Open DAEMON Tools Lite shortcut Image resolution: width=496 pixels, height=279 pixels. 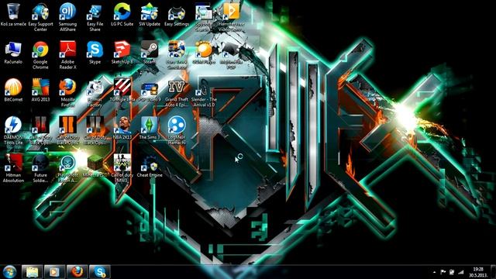coord(13,131)
